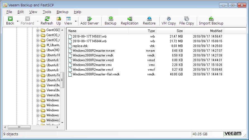This screenshot has width=249, height=140.
Task: Click modified date 2010/09/17 15:10:26
Action: coord(208,65)
